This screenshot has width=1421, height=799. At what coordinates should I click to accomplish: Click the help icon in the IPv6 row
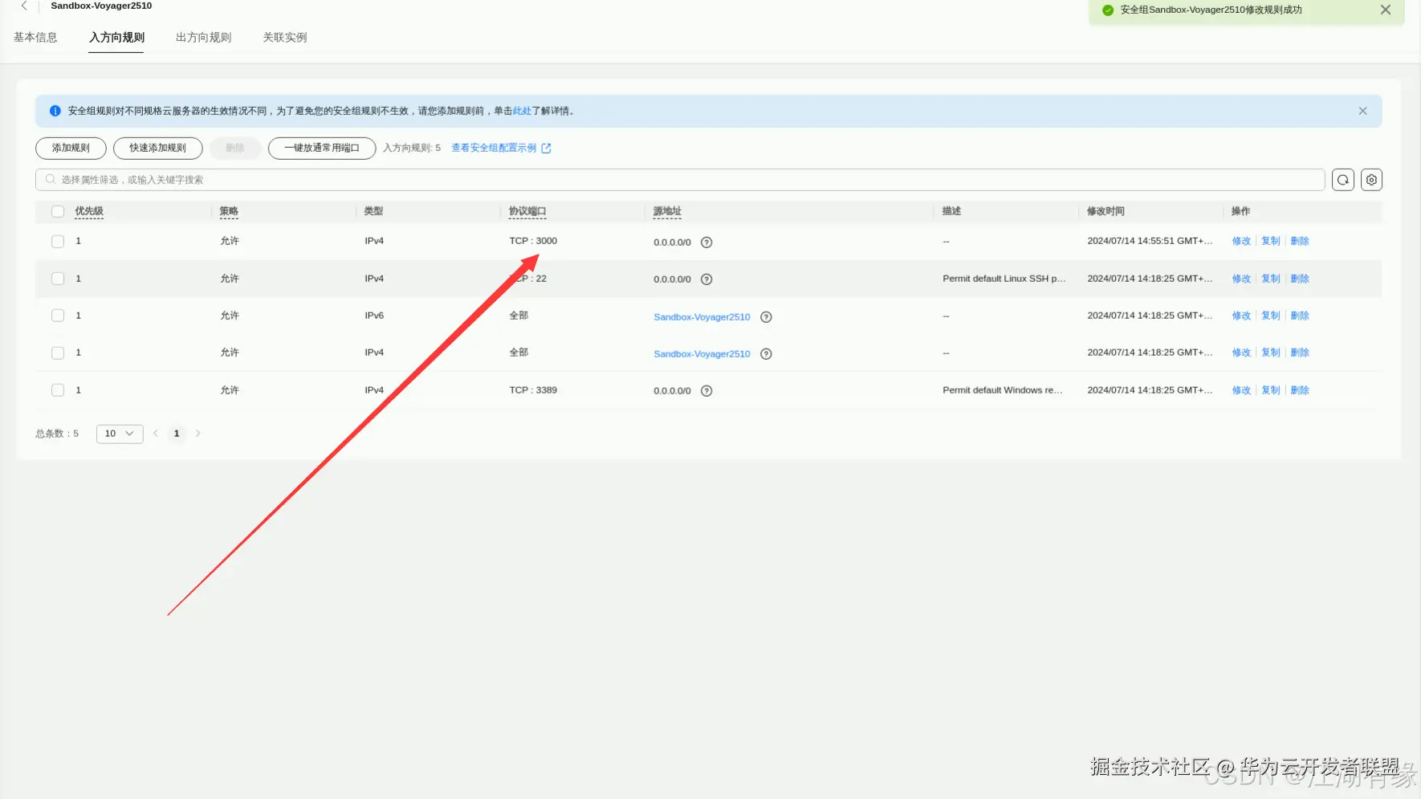(766, 317)
